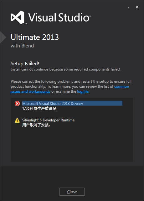
Task: Select the Silverlight 5 Developer Runtime entry
Action: coord(48,120)
